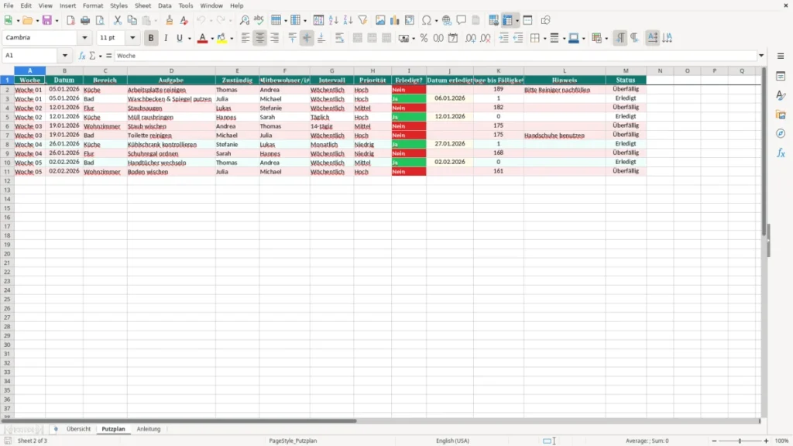Image resolution: width=793 pixels, height=446 pixels.
Task: Insert hyperlink globe icon
Action: (447, 20)
